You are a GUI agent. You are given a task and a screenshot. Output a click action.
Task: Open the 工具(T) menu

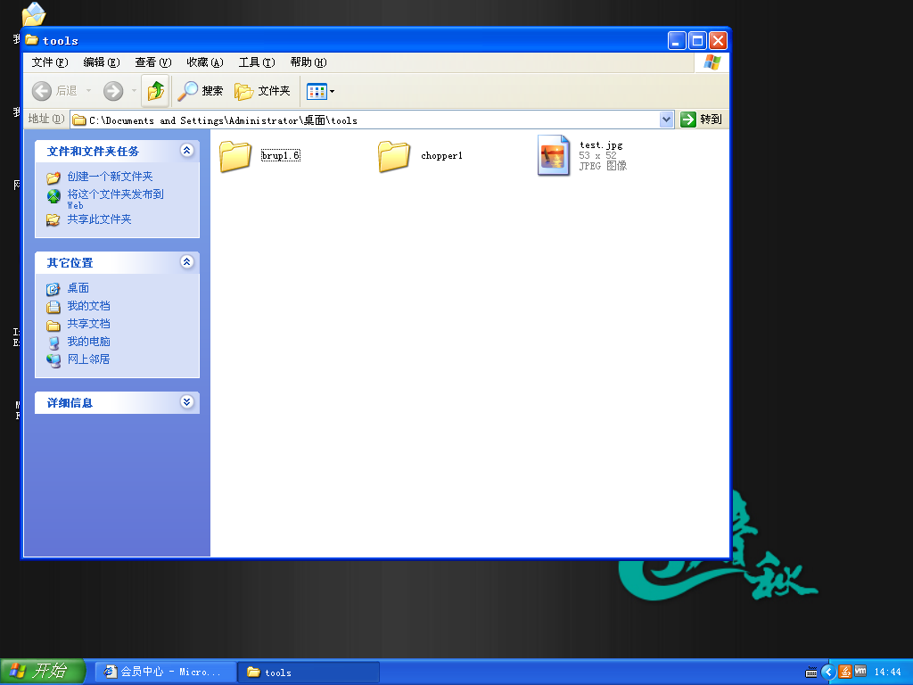point(257,62)
